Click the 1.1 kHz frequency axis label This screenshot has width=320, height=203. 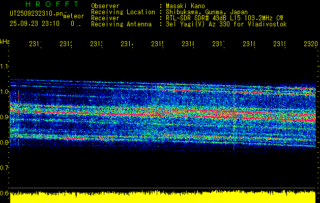(4, 66)
